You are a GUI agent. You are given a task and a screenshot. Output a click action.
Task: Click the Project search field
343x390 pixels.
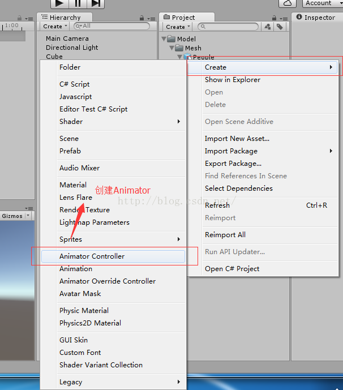point(228,27)
